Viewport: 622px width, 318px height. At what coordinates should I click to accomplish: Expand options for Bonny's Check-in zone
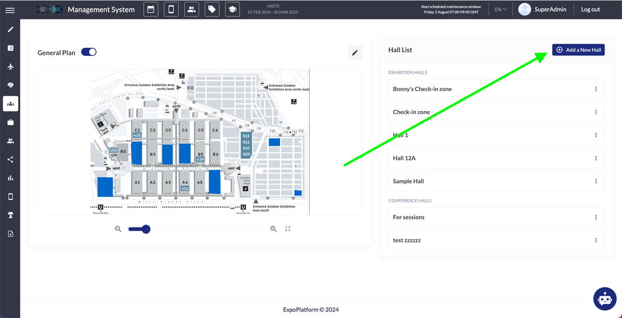coord(596,89)
